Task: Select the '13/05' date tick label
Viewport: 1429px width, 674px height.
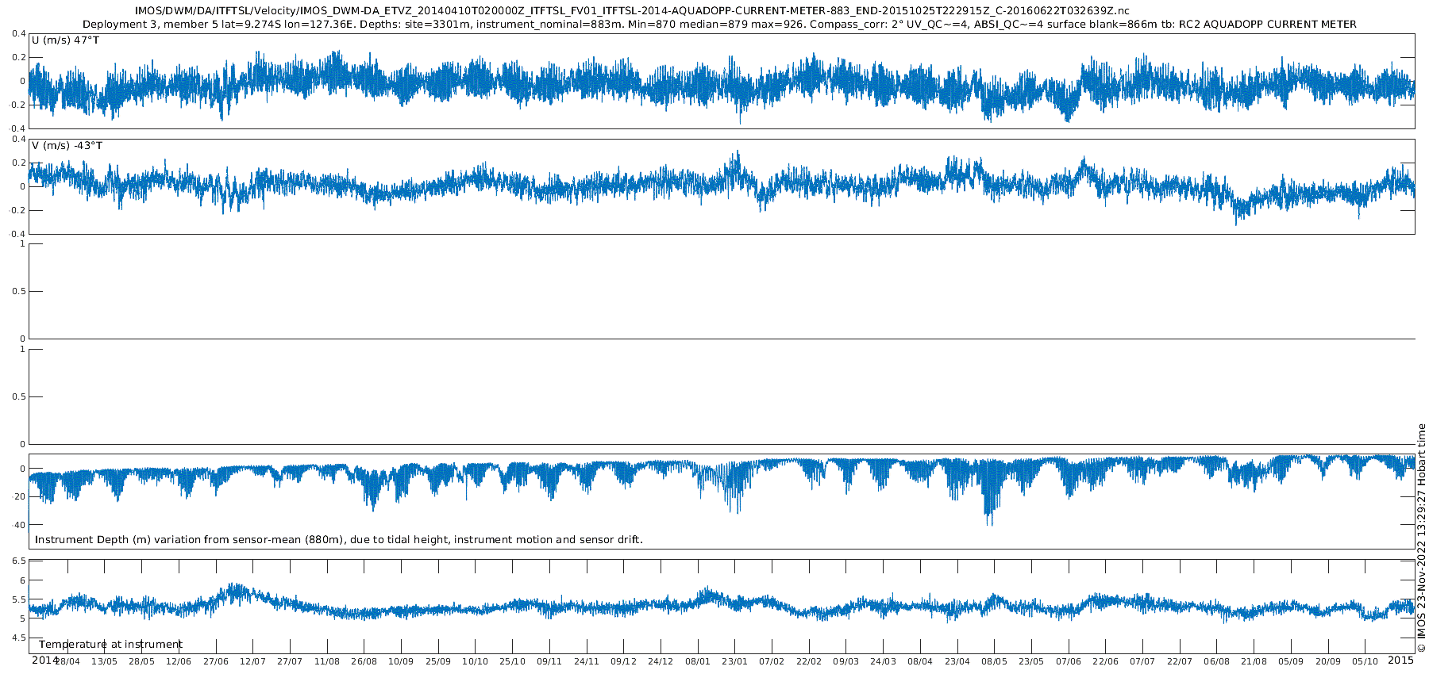Action: coord(104,661)
